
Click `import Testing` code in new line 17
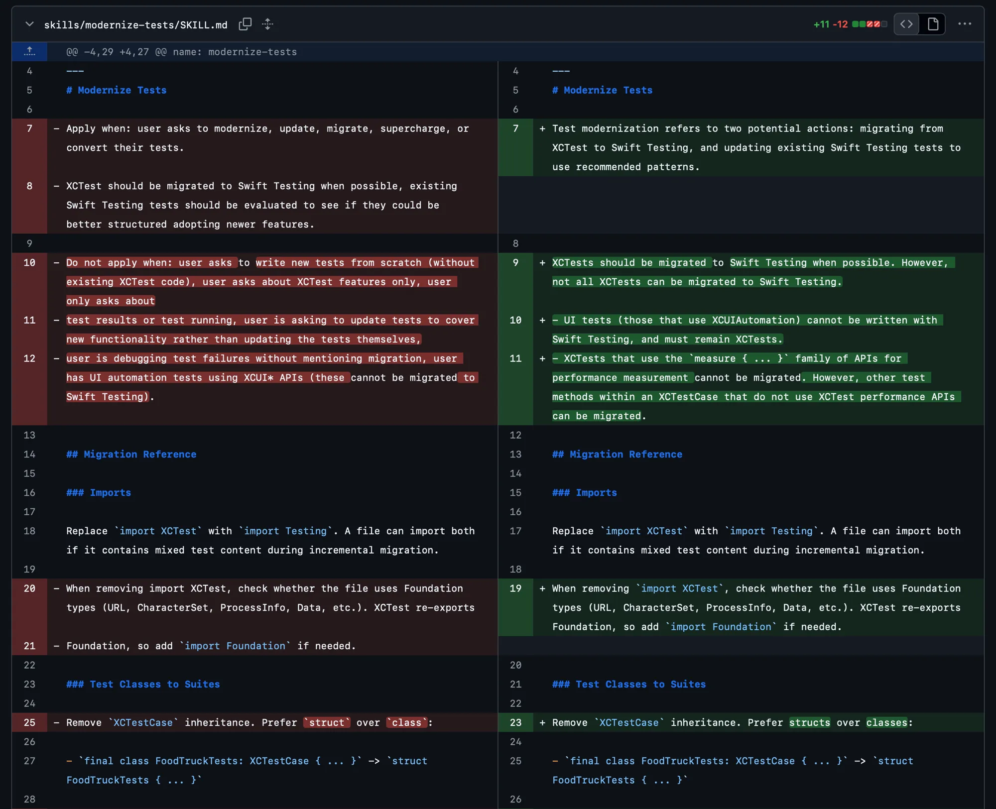[x=771, y=531]
